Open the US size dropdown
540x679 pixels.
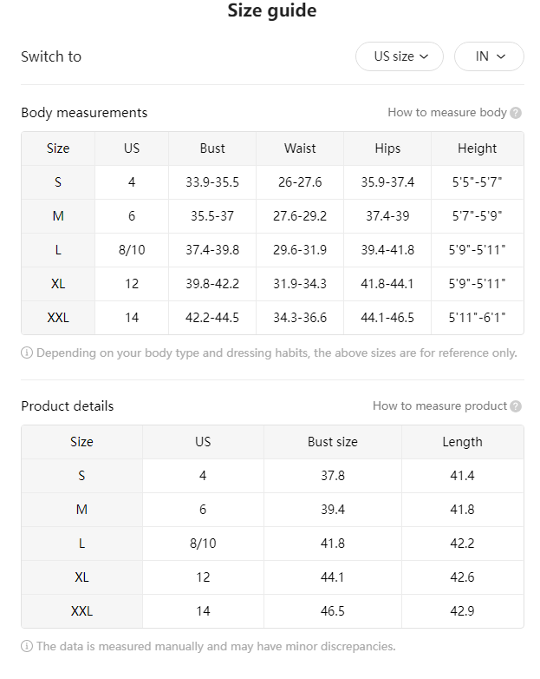(399, 56)
